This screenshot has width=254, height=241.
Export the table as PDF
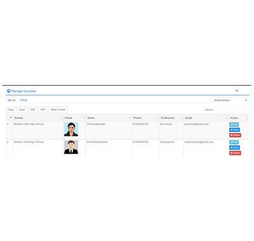pyautogui.click(x=43, y=110)
